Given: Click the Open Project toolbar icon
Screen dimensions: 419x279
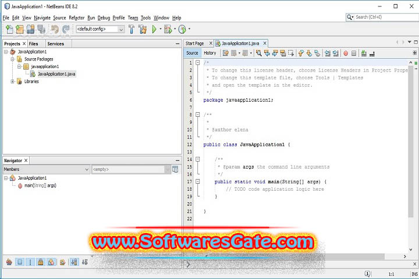Looking at the screenshot, I should [30, 29].
